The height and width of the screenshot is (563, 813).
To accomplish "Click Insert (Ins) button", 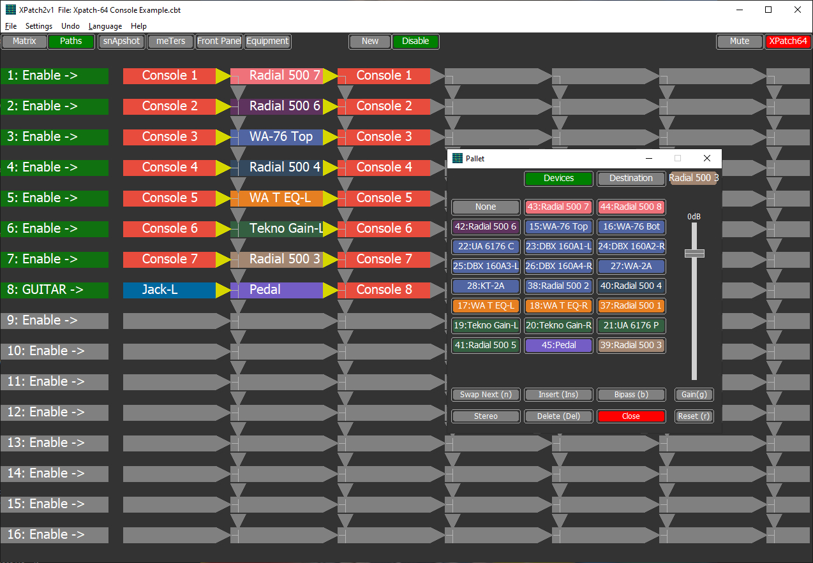I will pyautogui.click(x=558, y=395).
